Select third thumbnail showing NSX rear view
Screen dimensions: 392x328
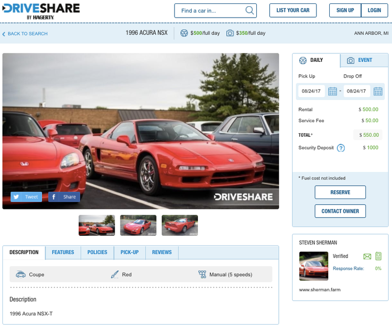click(180, 225)
